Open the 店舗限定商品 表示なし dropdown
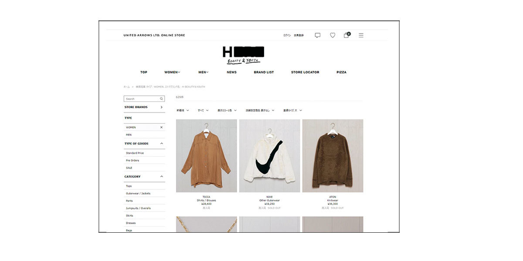523x261 pixels. 260,110
